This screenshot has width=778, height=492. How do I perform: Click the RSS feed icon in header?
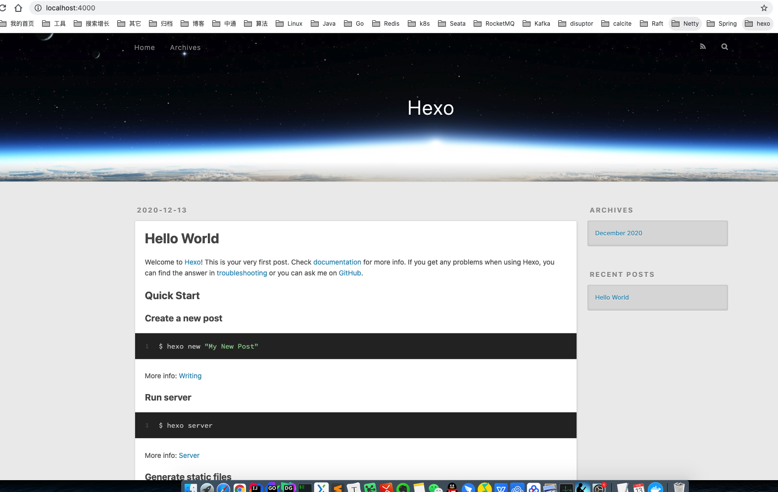pos(703,46)
